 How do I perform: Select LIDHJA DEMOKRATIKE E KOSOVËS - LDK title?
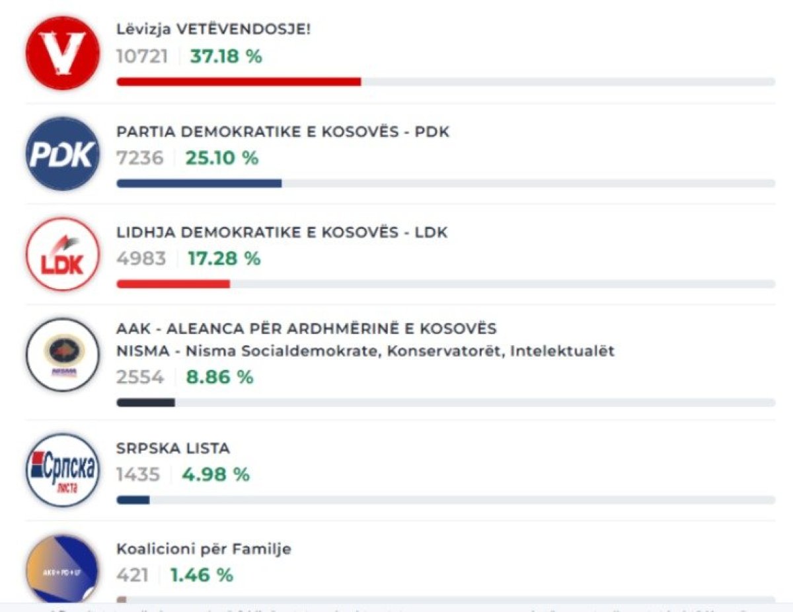pyautogui.click(x=282, y=232)
